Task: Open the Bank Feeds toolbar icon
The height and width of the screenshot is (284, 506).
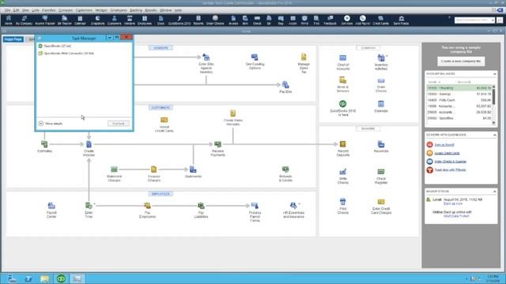Action: click(x=401, y=20)
